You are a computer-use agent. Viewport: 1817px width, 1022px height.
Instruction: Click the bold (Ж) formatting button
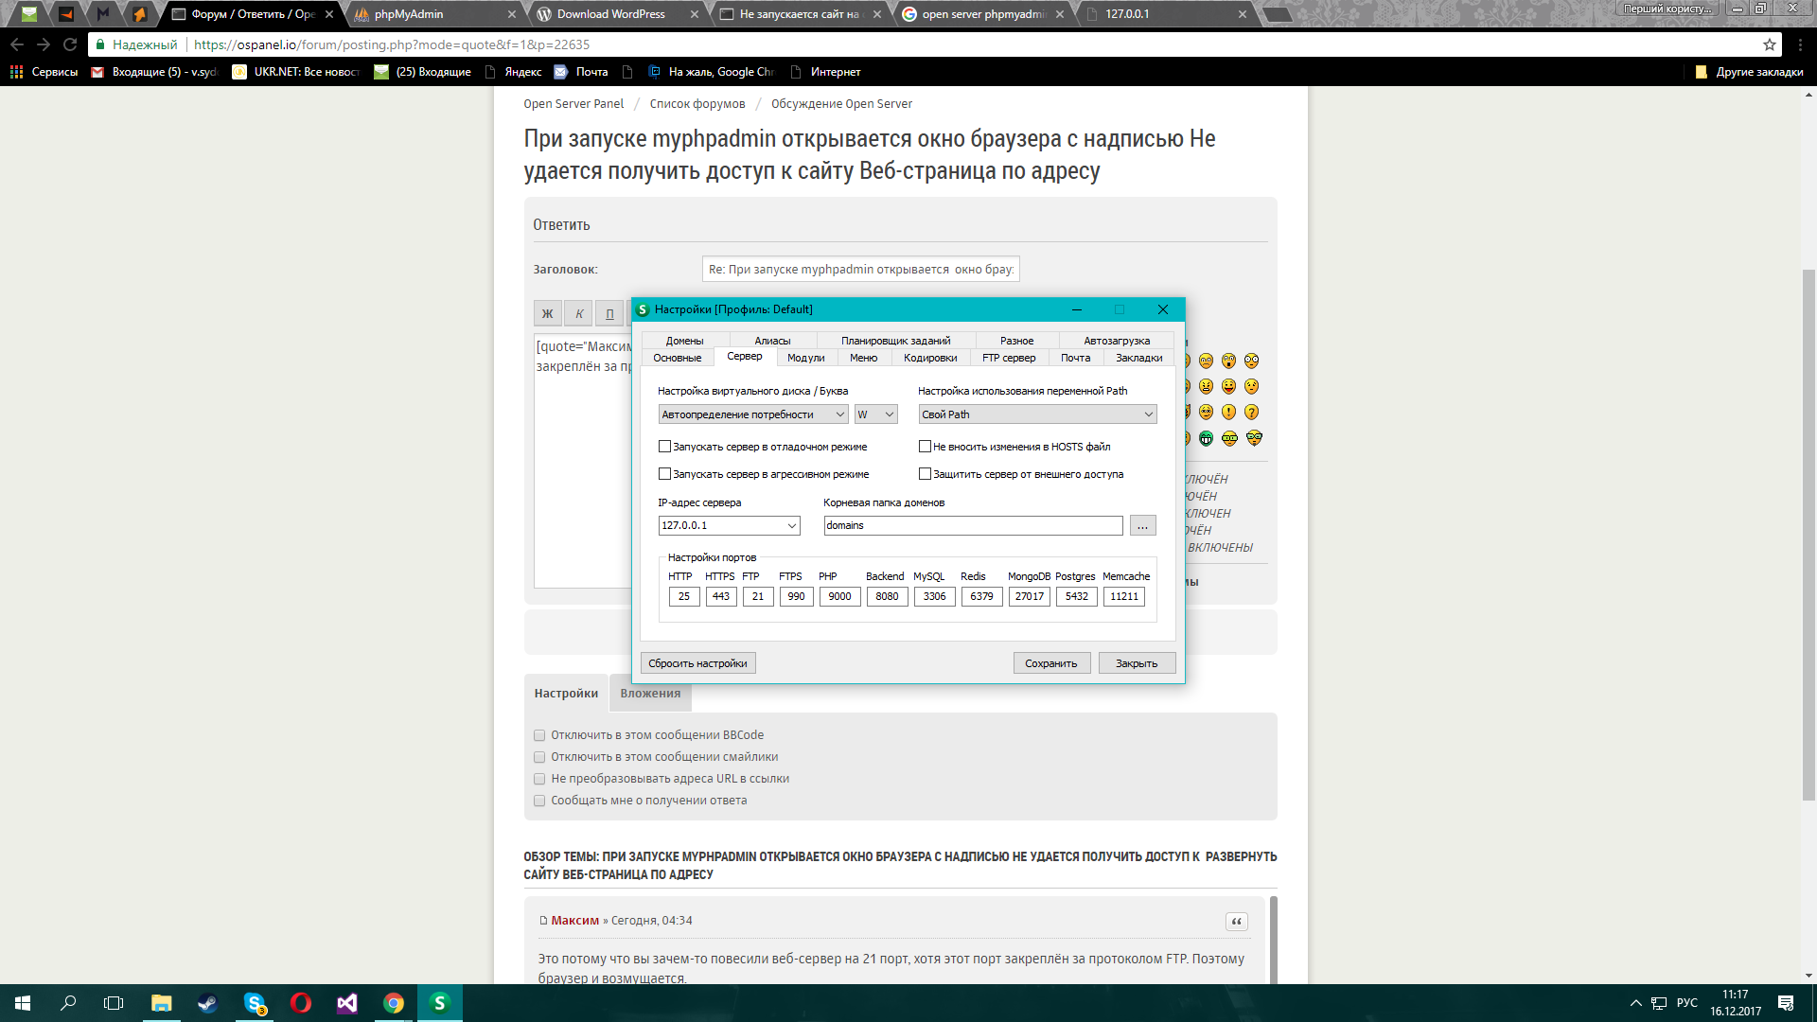[x=547, y=314]
